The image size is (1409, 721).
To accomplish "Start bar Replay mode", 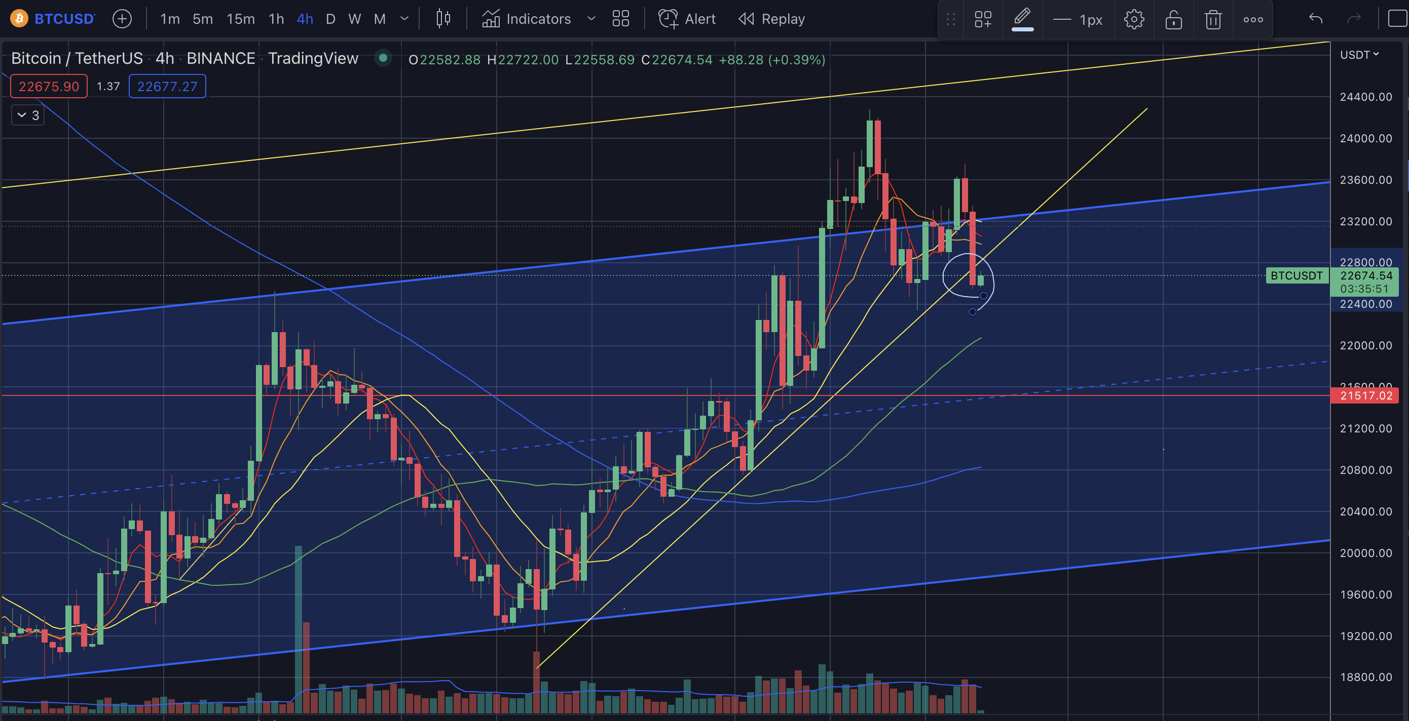I will (772, 19).
